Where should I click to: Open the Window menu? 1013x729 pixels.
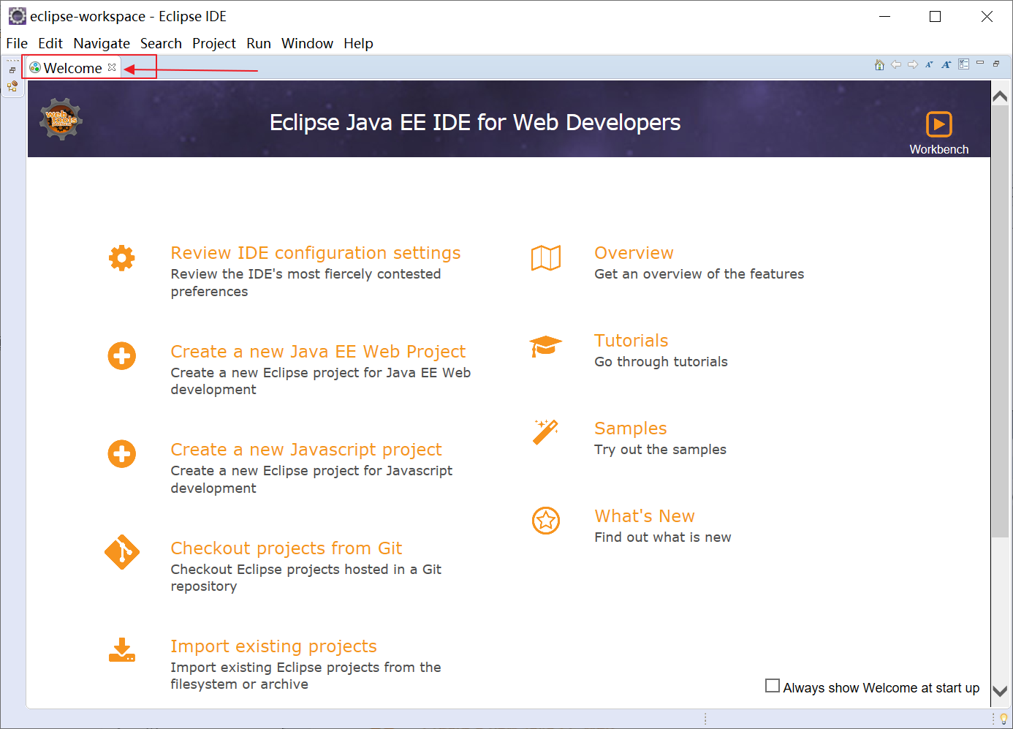(x=307, y=43)
